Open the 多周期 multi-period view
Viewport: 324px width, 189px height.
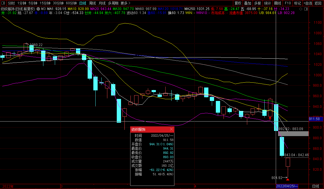[x=113, y=3]
